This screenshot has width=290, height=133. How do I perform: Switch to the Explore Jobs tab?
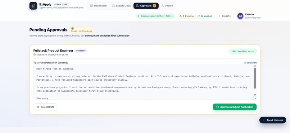pos(121,6)
